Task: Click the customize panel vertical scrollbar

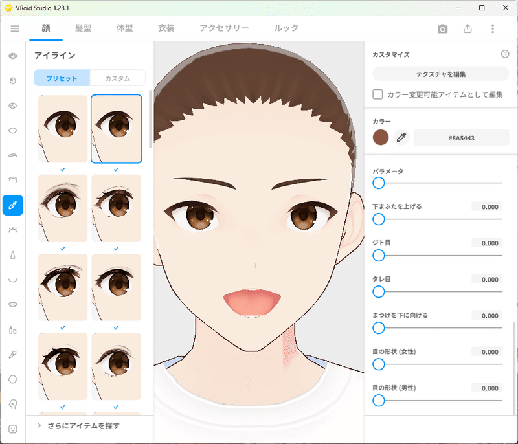Action: tap(513, 368)
